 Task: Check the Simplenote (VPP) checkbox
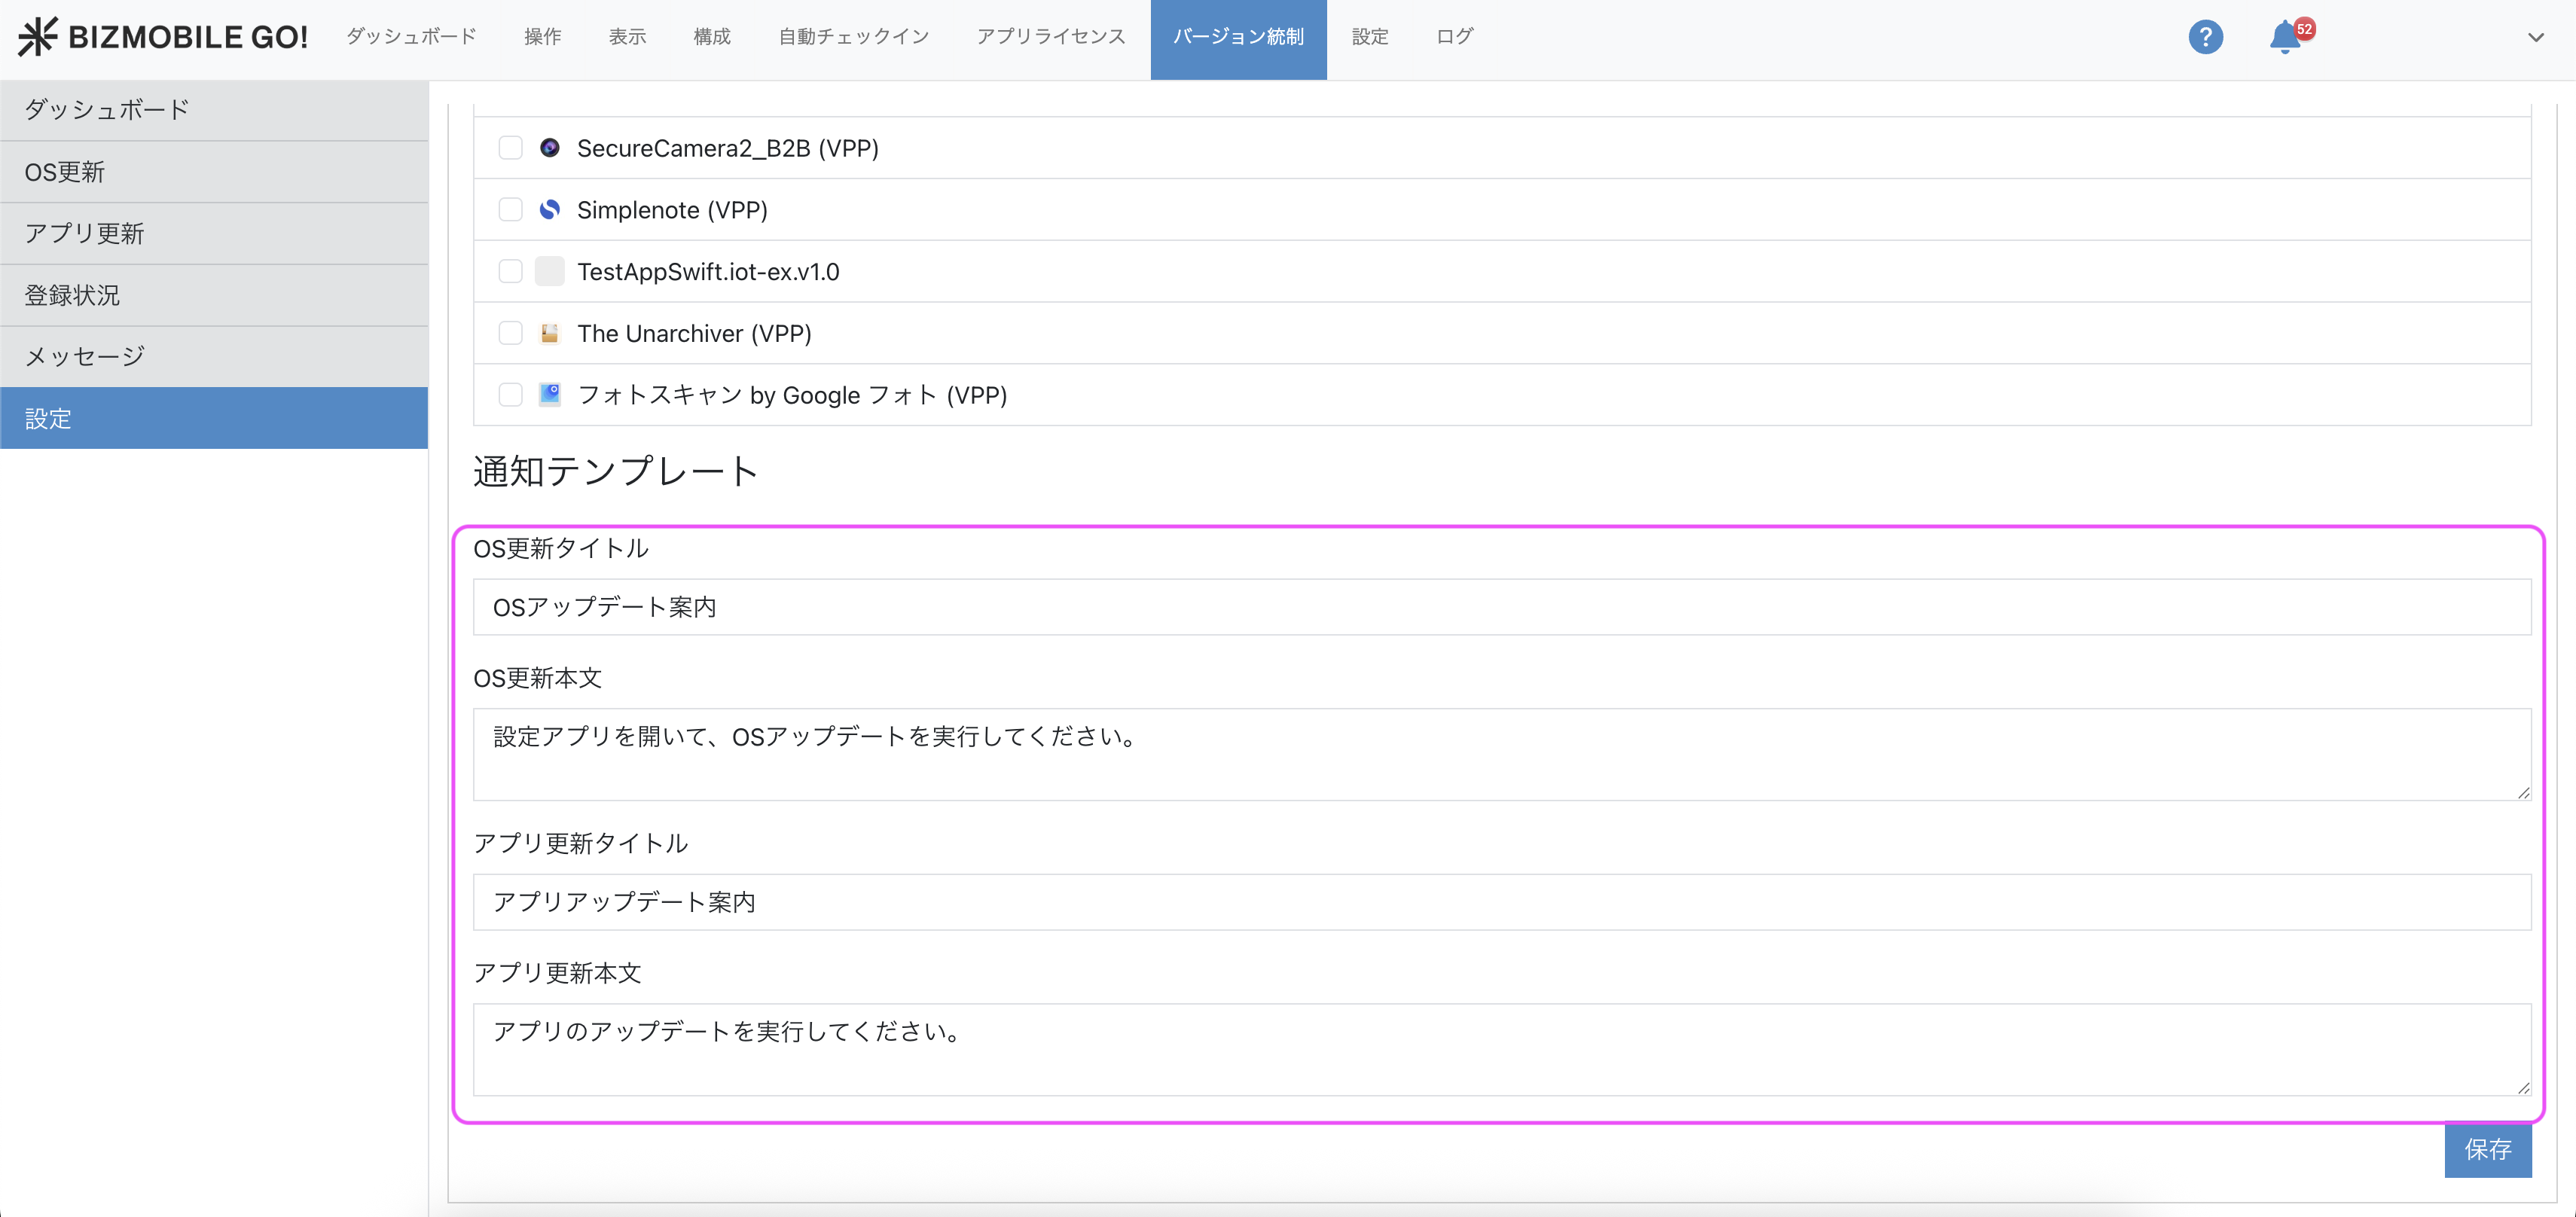pyautogui.click(x=510, y=210)
